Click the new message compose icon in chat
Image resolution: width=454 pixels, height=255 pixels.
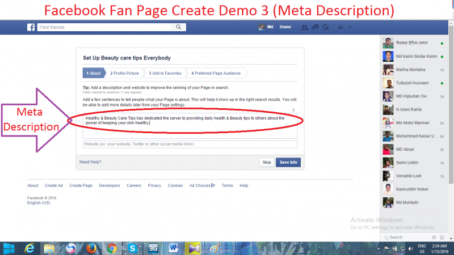click(x=442, y=237)
